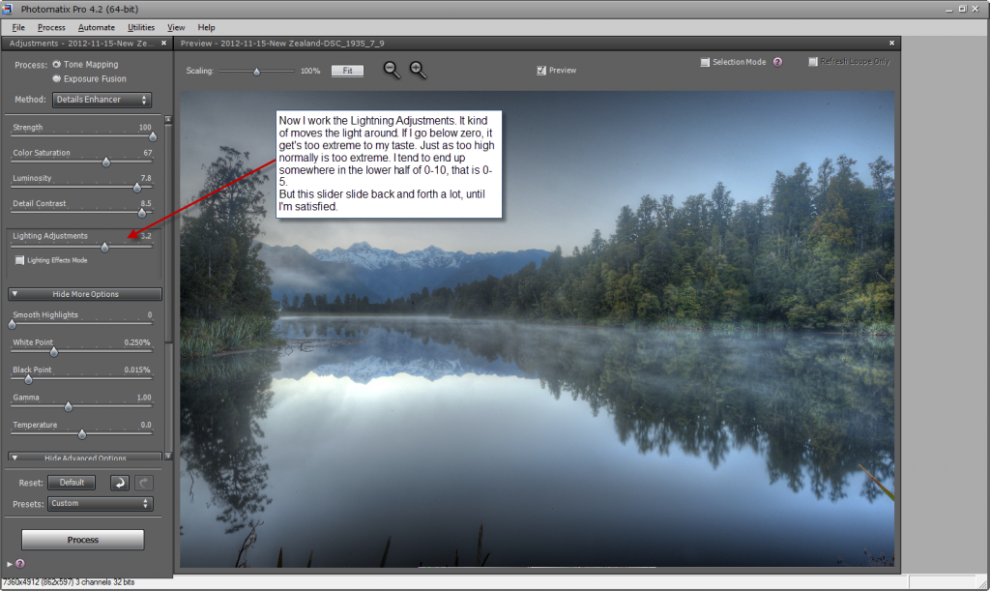990x591 pixels.
Task: Click the Adjustments panel scrollbar down arrow
Action: pyautogui.click(x=168, y=456)
